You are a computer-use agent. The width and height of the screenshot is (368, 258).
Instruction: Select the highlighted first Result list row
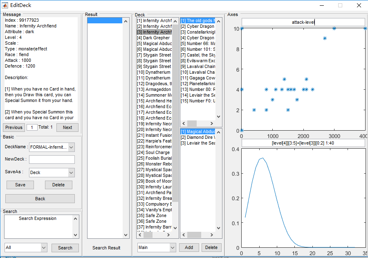coord(105,20)
